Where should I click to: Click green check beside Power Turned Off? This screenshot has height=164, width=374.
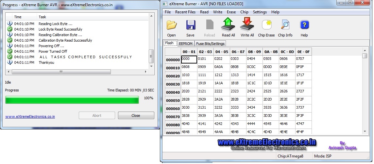point(10,51)
